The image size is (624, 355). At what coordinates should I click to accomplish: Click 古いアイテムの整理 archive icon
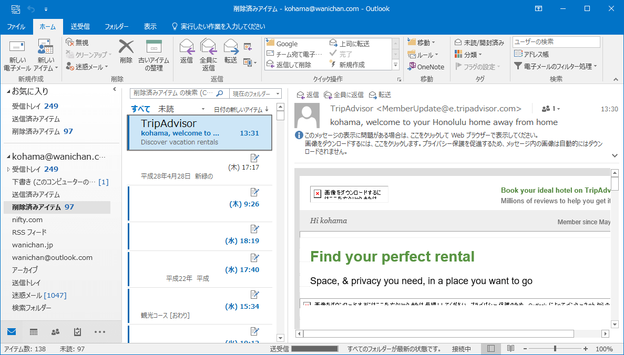154,55
